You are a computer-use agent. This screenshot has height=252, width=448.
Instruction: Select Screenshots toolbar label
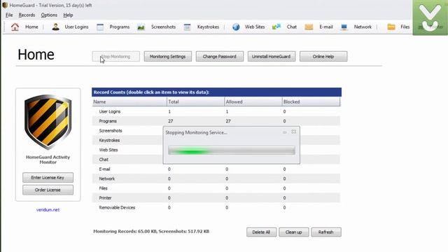click(x=163, y=27)
